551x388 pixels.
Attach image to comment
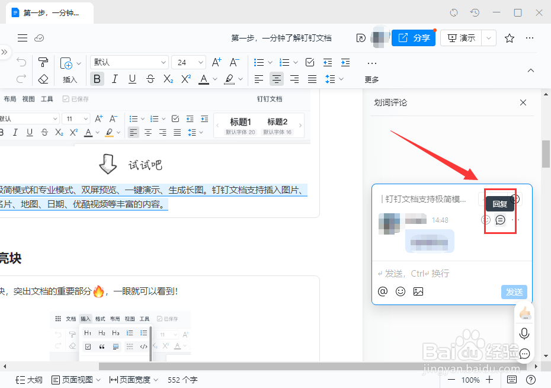coord(418,291)
